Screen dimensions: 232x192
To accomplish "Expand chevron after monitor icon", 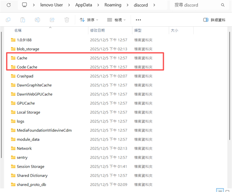I will pyautogui.click(x=34, y=5).
